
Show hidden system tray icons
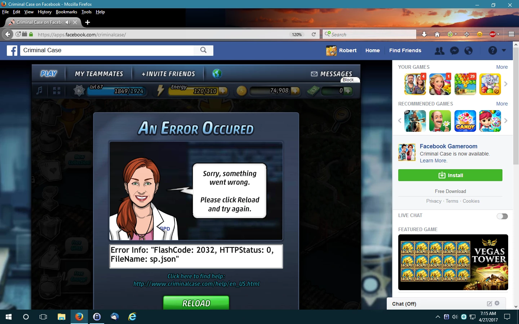pos(438,317)
